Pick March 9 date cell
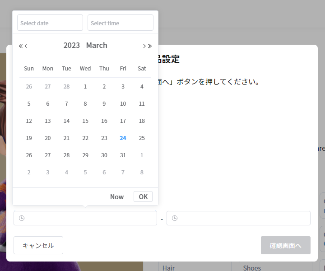This screenshot has height=271, width=325. click(x=104, y=104)
